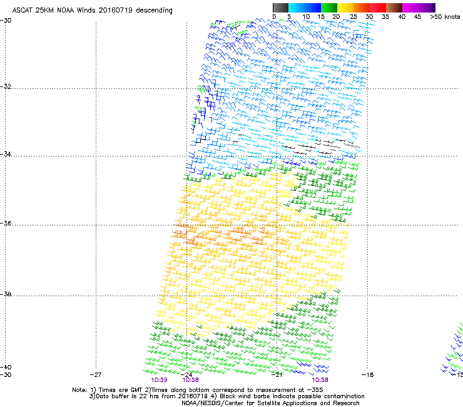The width and height of the screenshot is (463, 407).
Task: Pick the yellow 20-25 knots color segment
Action: click(x=345, y=8)
